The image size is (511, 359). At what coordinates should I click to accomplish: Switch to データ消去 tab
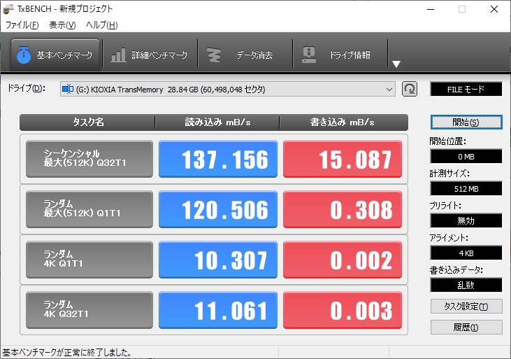245,55
